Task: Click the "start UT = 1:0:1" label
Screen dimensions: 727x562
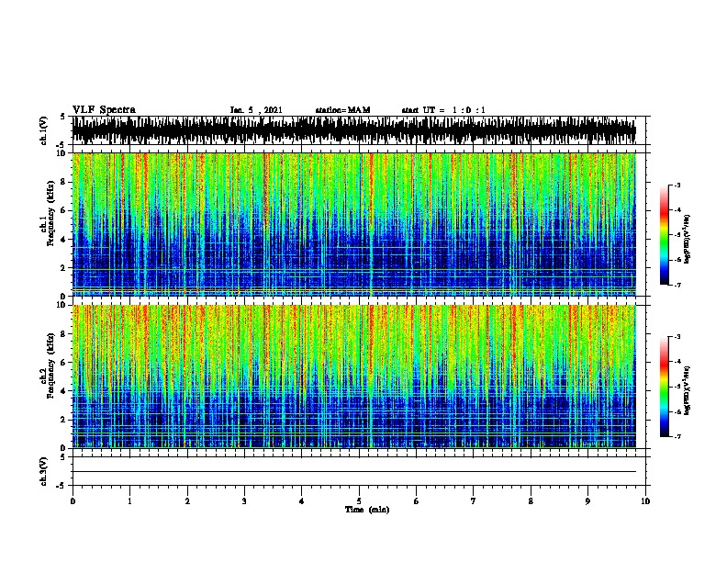Action: (x=443, y=110)
